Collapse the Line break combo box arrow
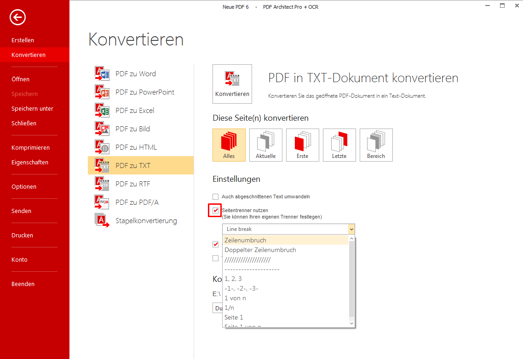The image size is (523, 359). [x=351, y=229]
